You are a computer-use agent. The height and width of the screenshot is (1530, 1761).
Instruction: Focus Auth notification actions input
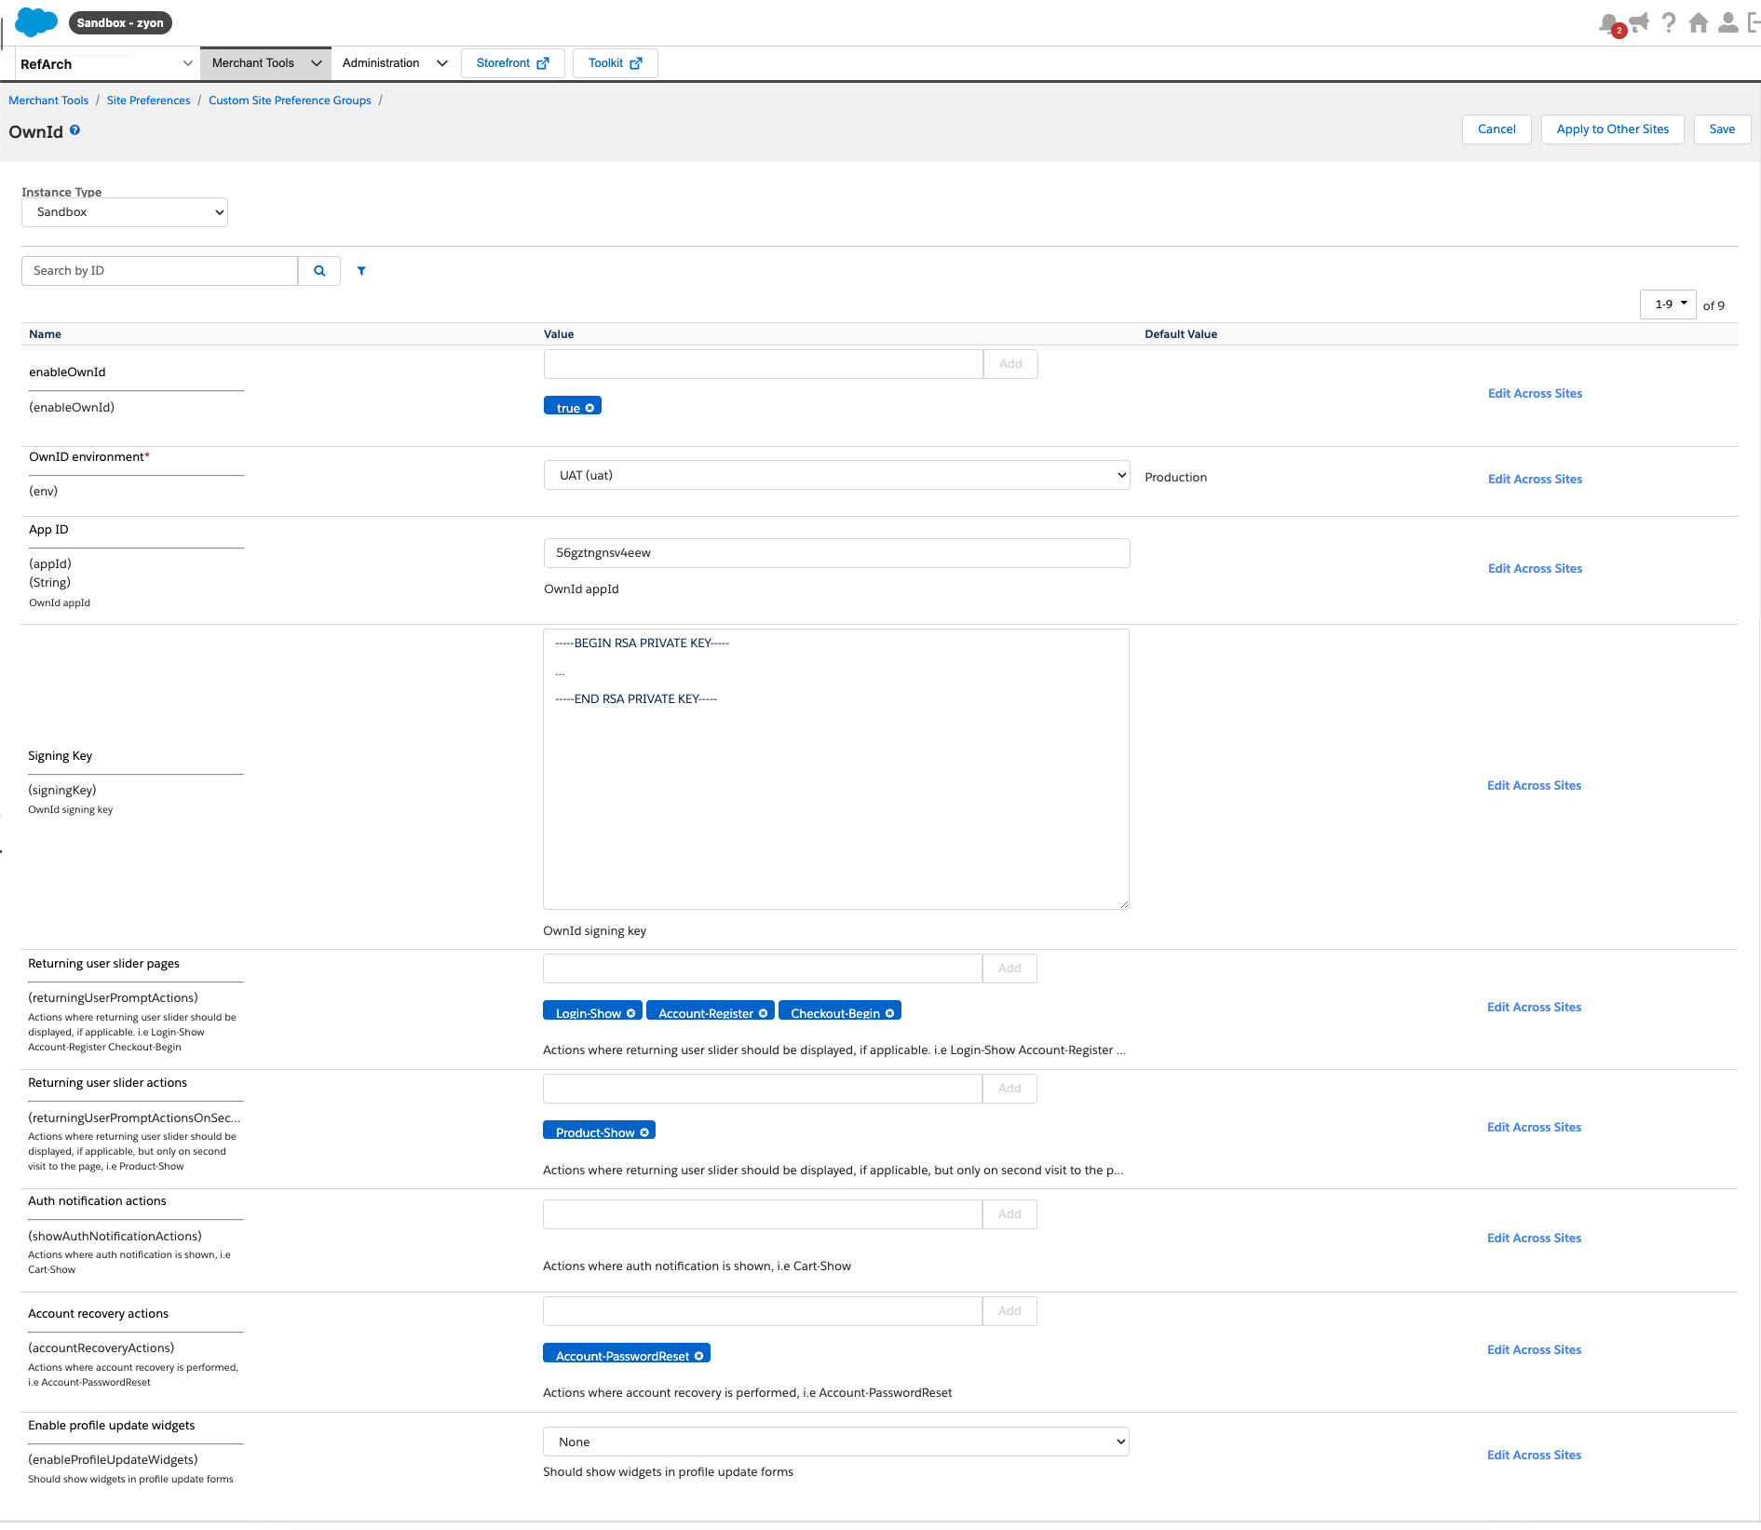(x=762, y=1214)
